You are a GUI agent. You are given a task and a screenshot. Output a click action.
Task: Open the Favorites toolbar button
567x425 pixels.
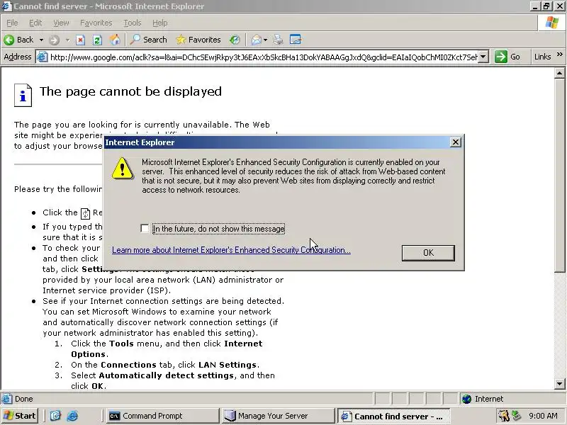pos(198,40)
